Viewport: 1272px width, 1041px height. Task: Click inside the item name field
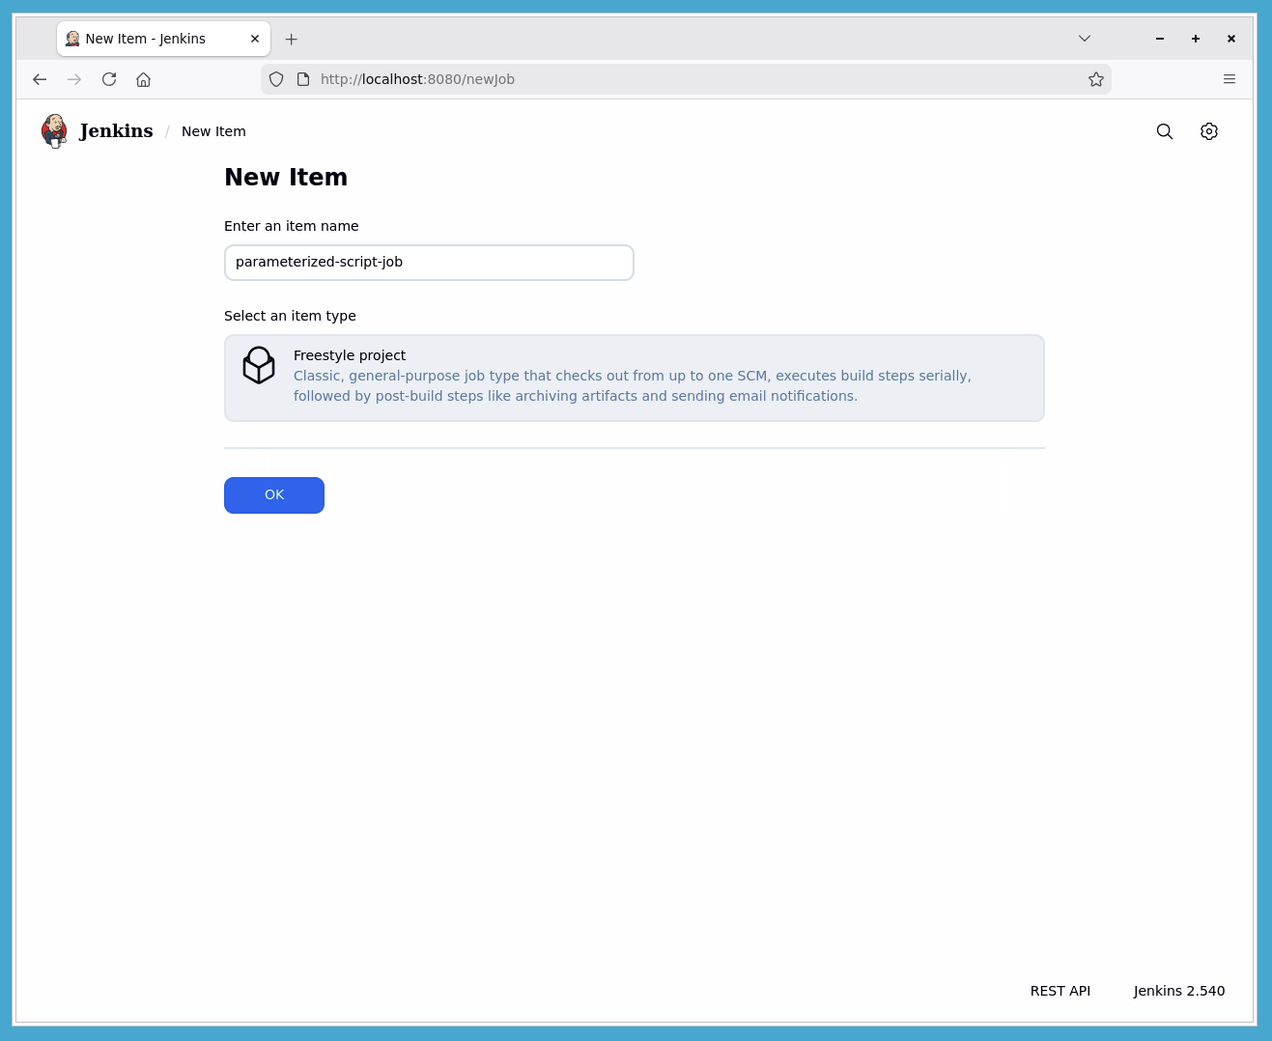click(x=428, y=262)
